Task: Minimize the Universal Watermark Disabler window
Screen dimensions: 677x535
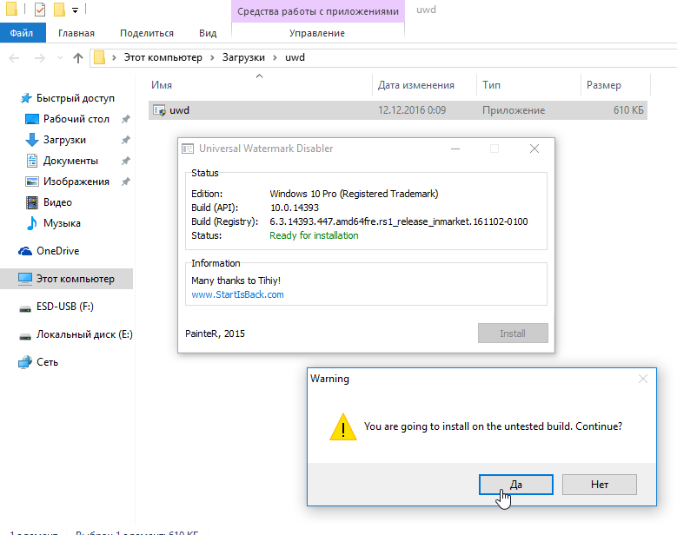Action: [x=455, y=149]
